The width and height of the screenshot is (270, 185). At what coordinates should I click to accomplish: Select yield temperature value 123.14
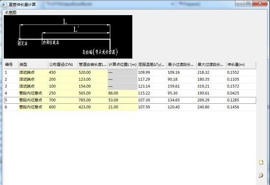pos(144,86)
